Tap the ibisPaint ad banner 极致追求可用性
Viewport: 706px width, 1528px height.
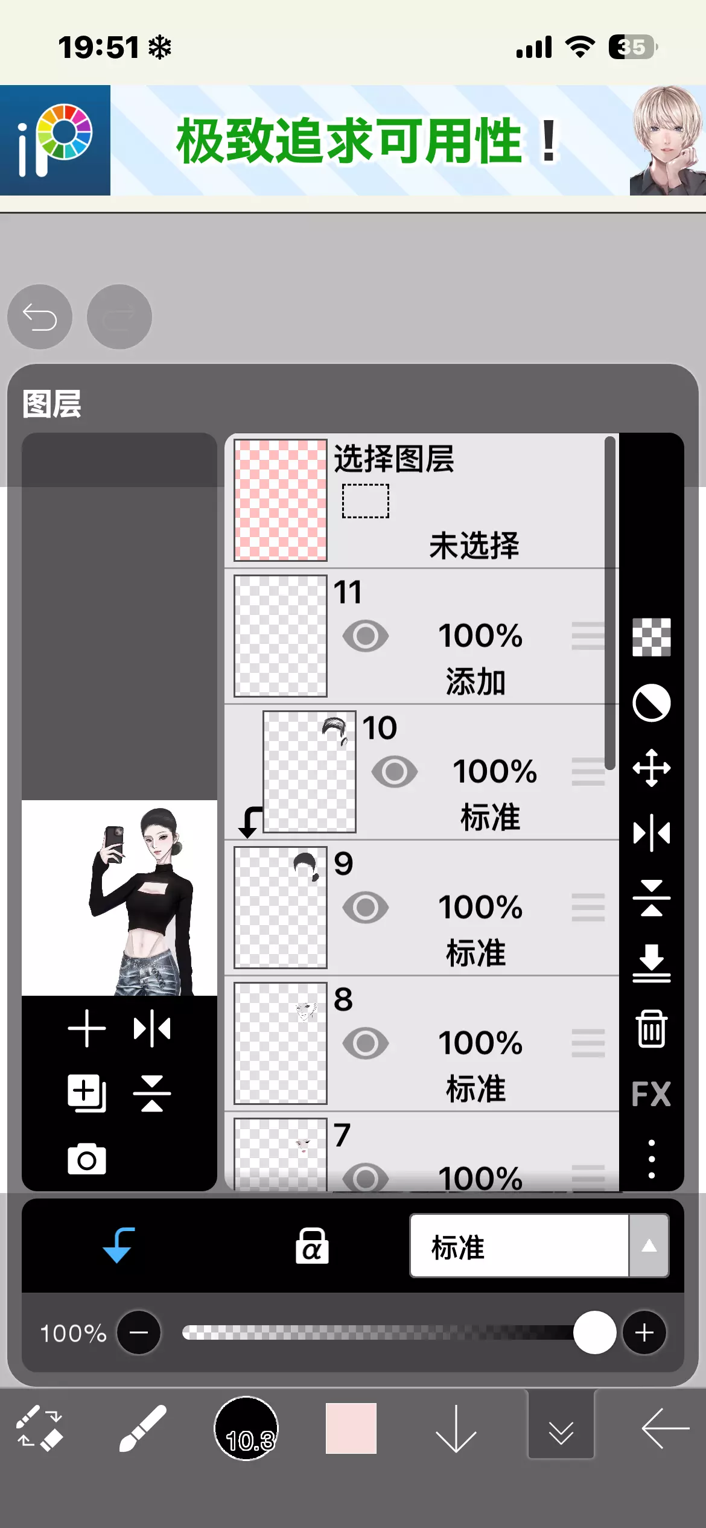[353, 140]
